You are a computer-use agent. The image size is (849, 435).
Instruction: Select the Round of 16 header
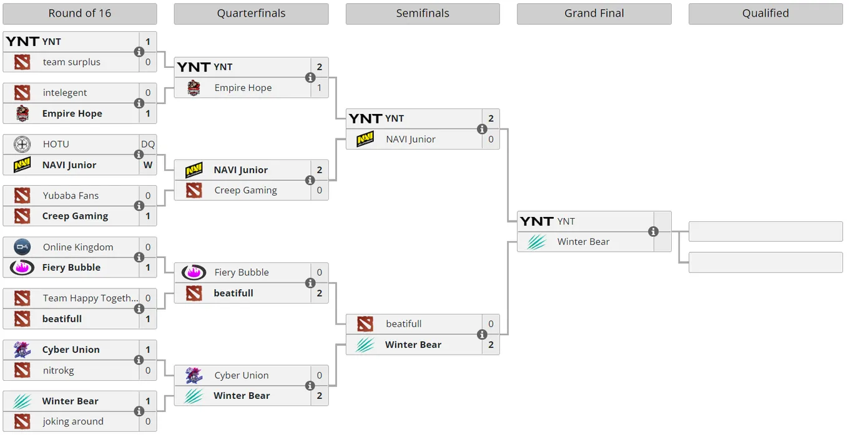pos(80,14)
